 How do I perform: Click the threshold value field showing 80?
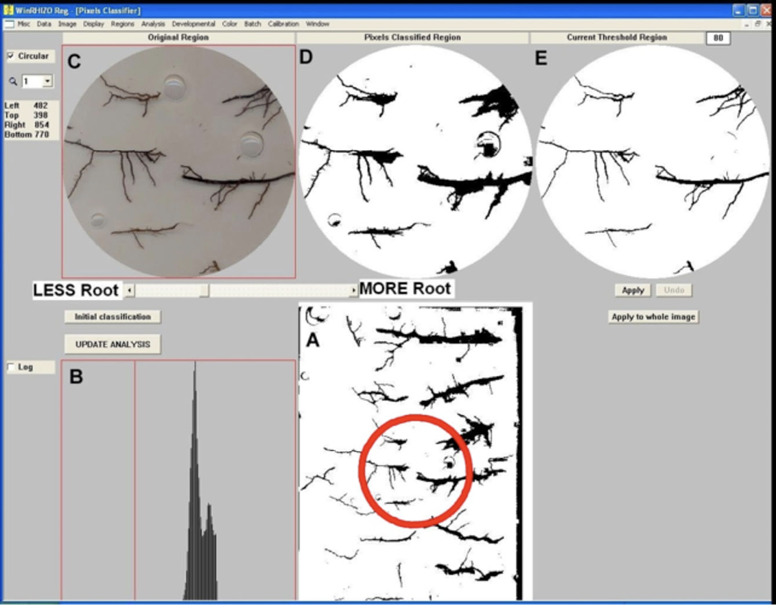718,38
